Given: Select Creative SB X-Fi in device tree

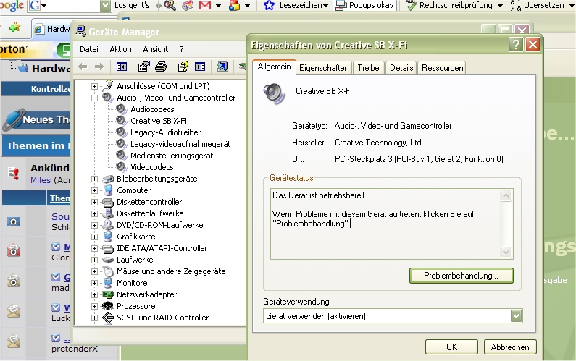Looking at the screenshot, I should tap(158, 121).
